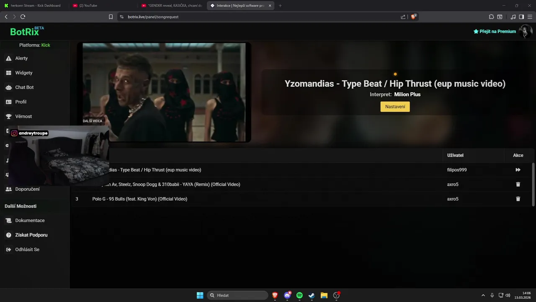Click the song list vertical scrollbar
Screen dimensions: 536x302
coord(533,185)
